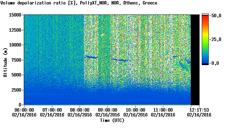
Task: Click the 12500 altitude tick label
Action: 15,30
